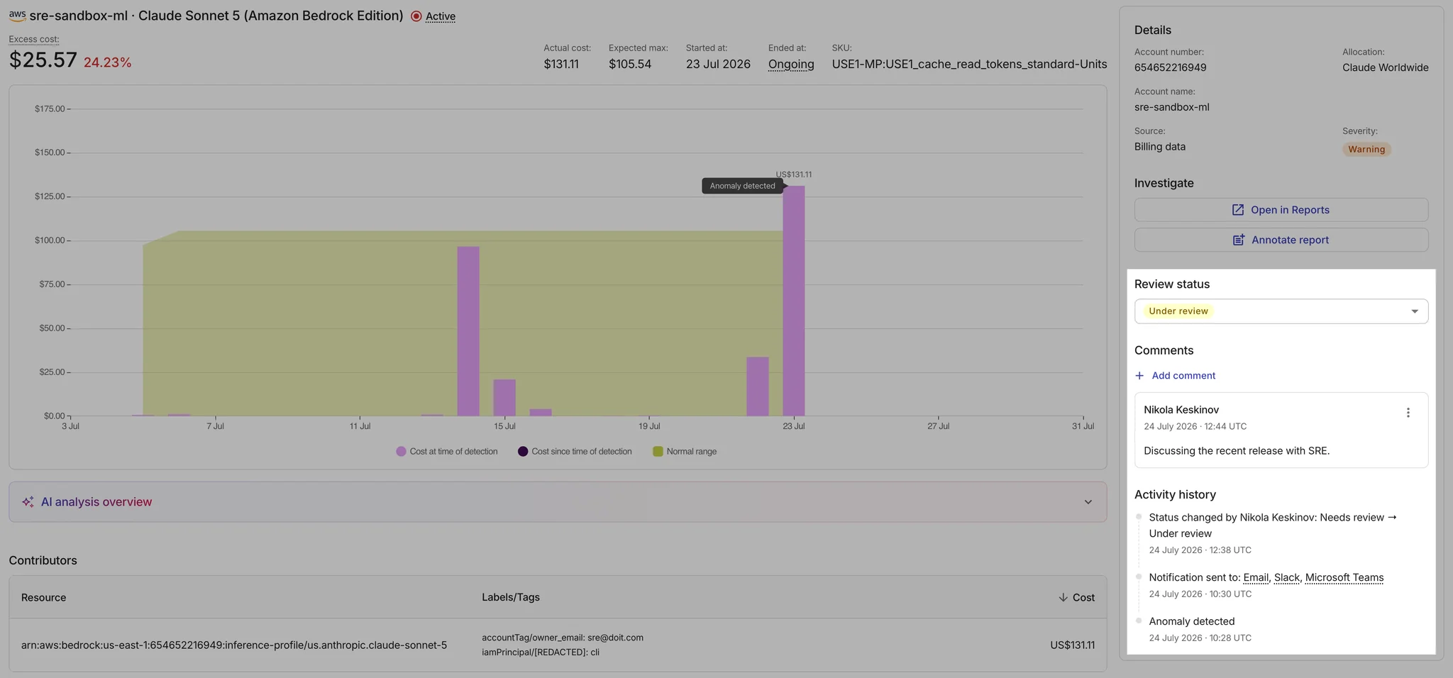Screen dimensions: 1453x678
Task: Click the AWS logo icon in title
Action: 17,15
